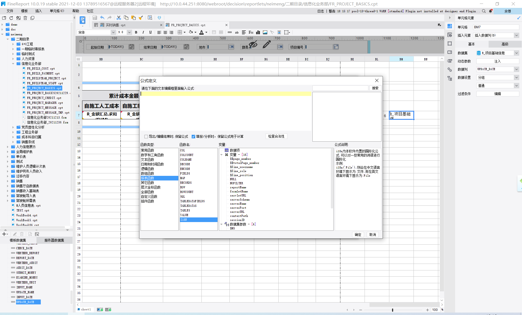522x315 pixels.
Task: Open the 数据设置 分组 dropdown
Action: 516,77
